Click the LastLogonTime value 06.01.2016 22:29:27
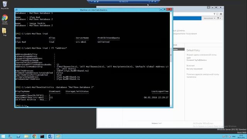Image resolution: width=247 pixels, height=139 pixels. click(156, 98)
